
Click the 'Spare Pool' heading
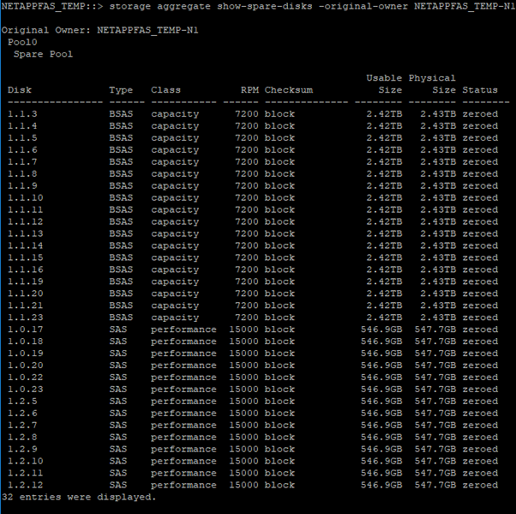[x=43, y=54]
